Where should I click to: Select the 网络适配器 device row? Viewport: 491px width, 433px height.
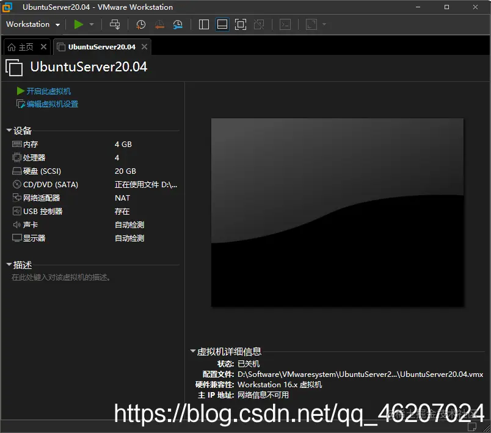tap(95, 198)
